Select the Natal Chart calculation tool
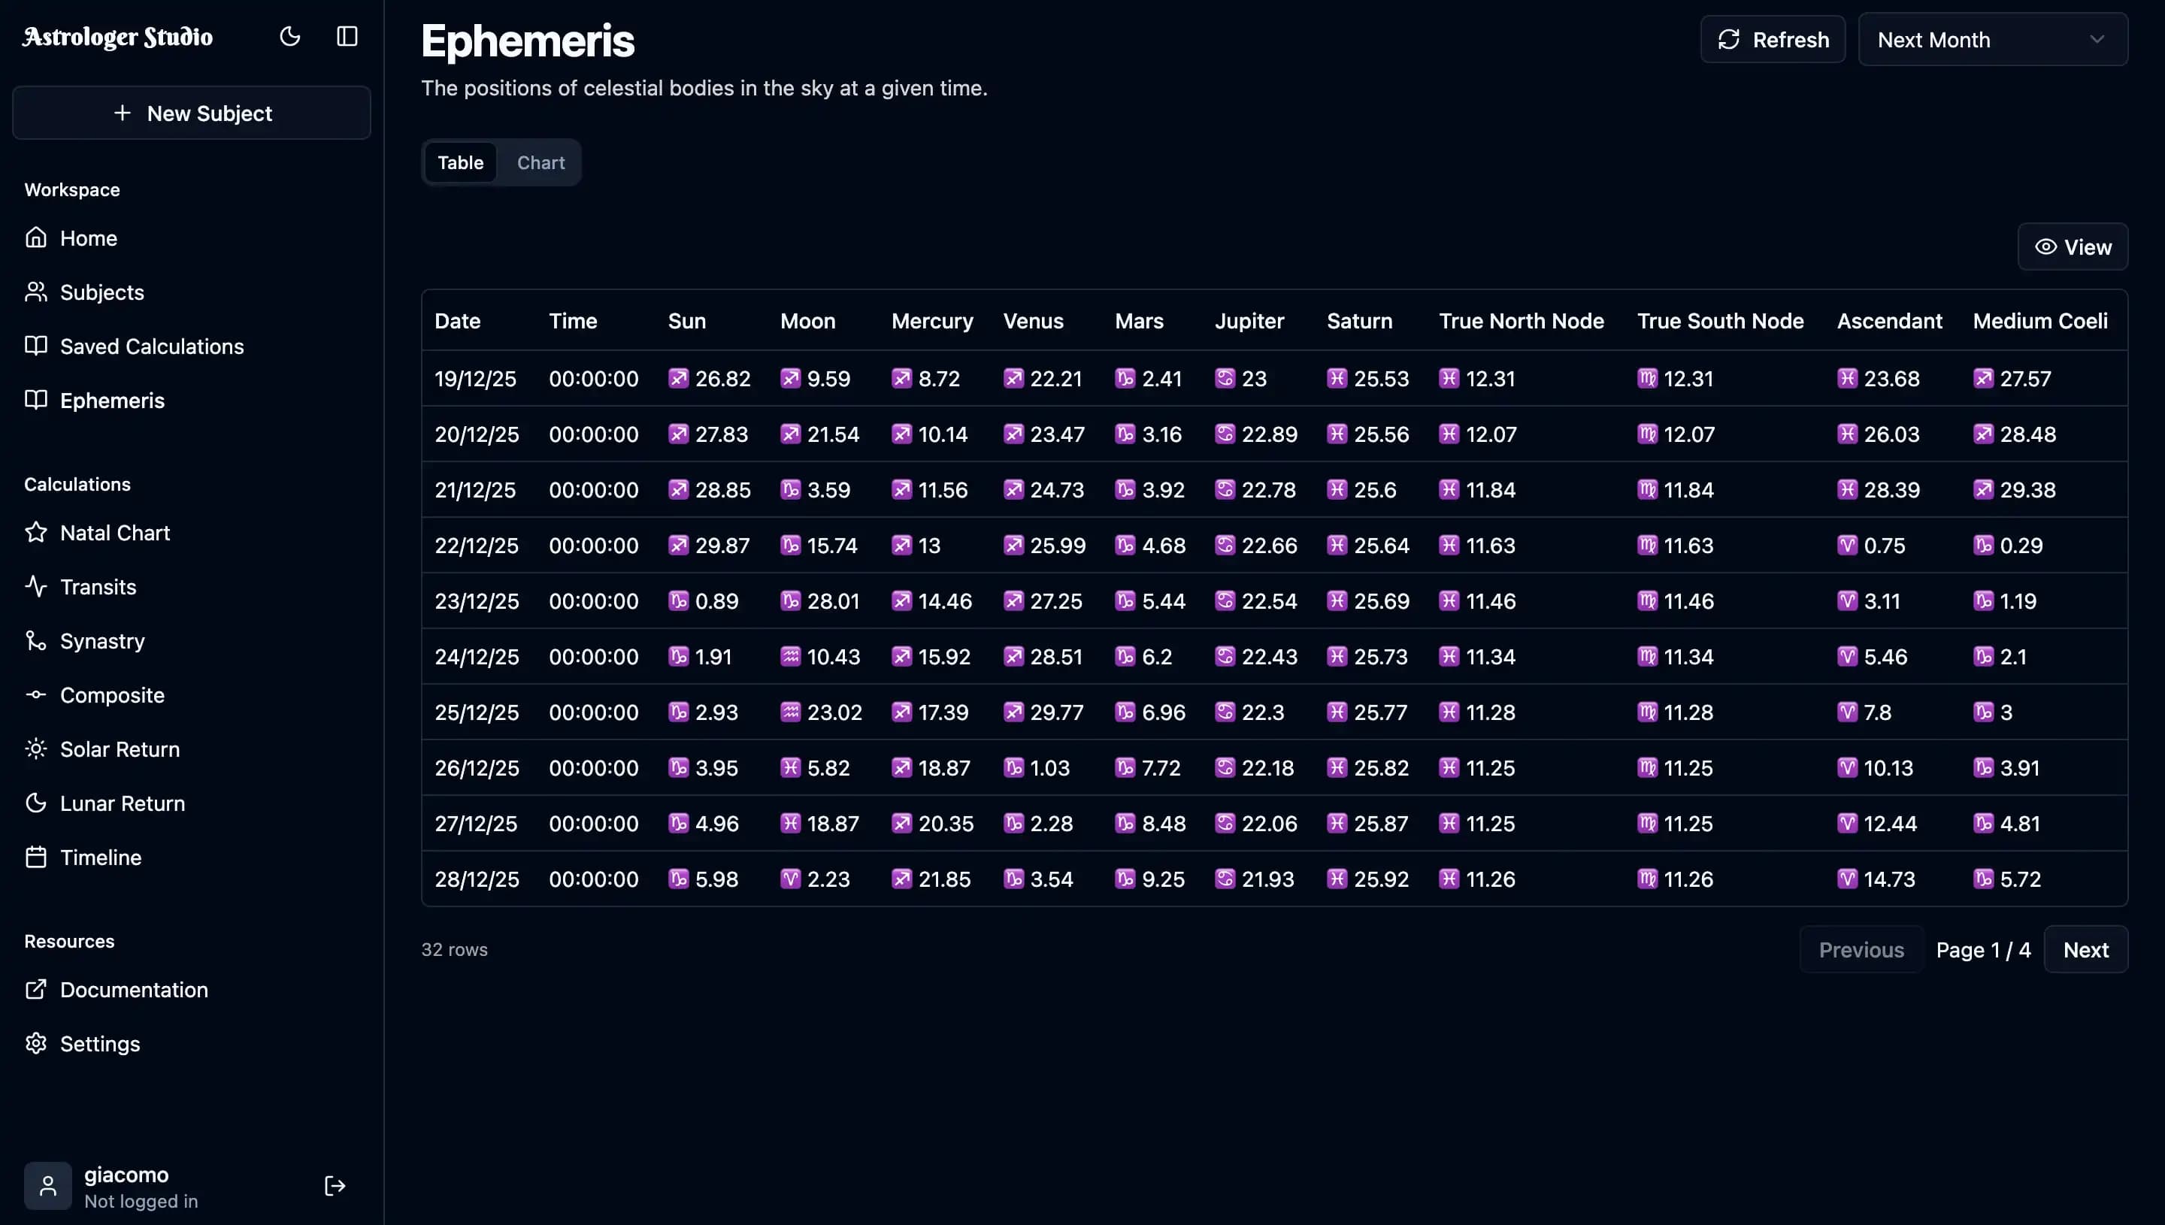This screenshot has height=1225, width=2165. (114, 532)
